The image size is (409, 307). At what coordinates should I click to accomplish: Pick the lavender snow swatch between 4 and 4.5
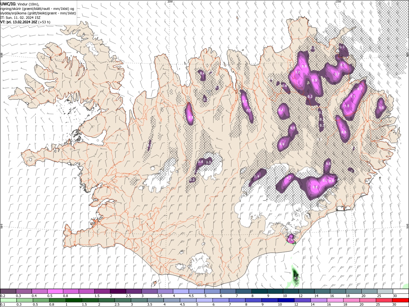(x=181, y=291)
